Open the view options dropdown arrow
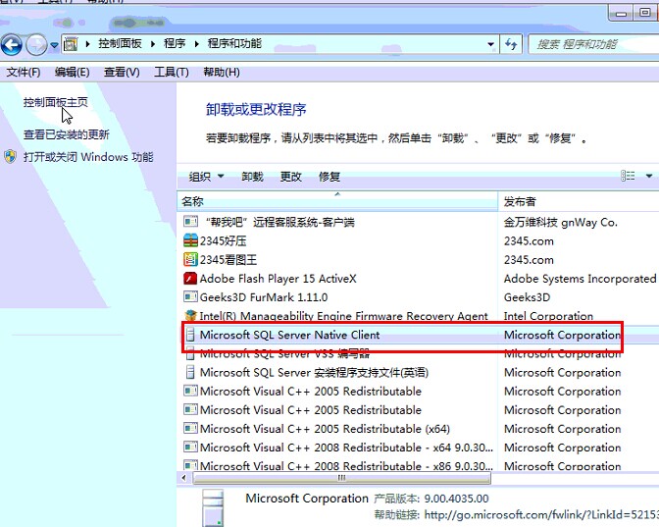The width and height of the screenshot is (659, 527). (x=649, y=176)
